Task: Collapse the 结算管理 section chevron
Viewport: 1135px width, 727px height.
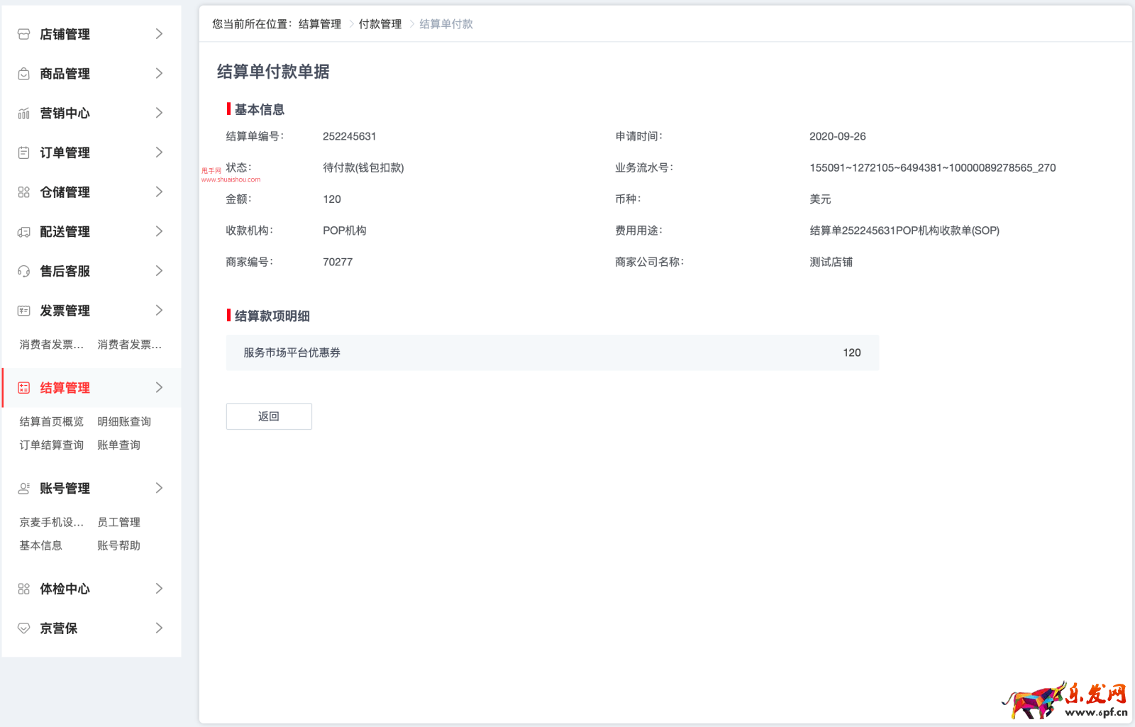Action: tap(159, 388)
